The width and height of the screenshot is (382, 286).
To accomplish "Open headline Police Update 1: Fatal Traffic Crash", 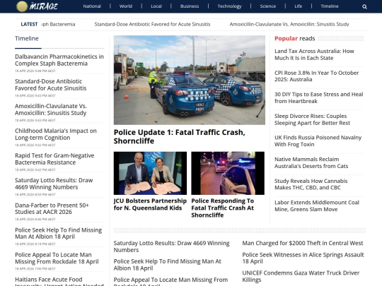I will point(179,137).
